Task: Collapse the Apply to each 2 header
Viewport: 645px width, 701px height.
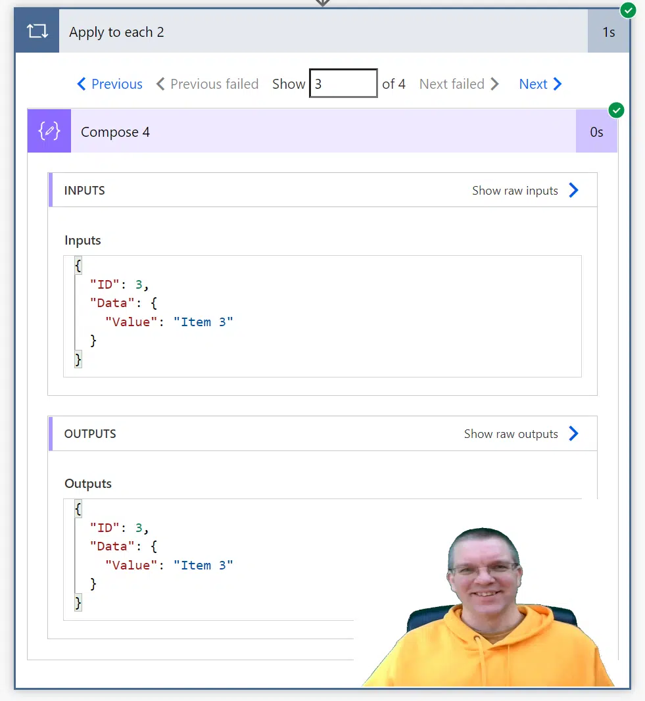Action: coord(323,32)
